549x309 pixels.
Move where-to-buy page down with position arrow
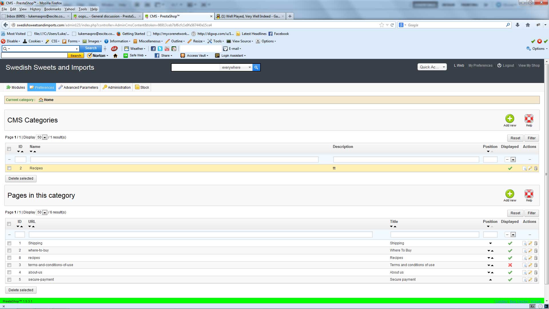pos(489,251)
